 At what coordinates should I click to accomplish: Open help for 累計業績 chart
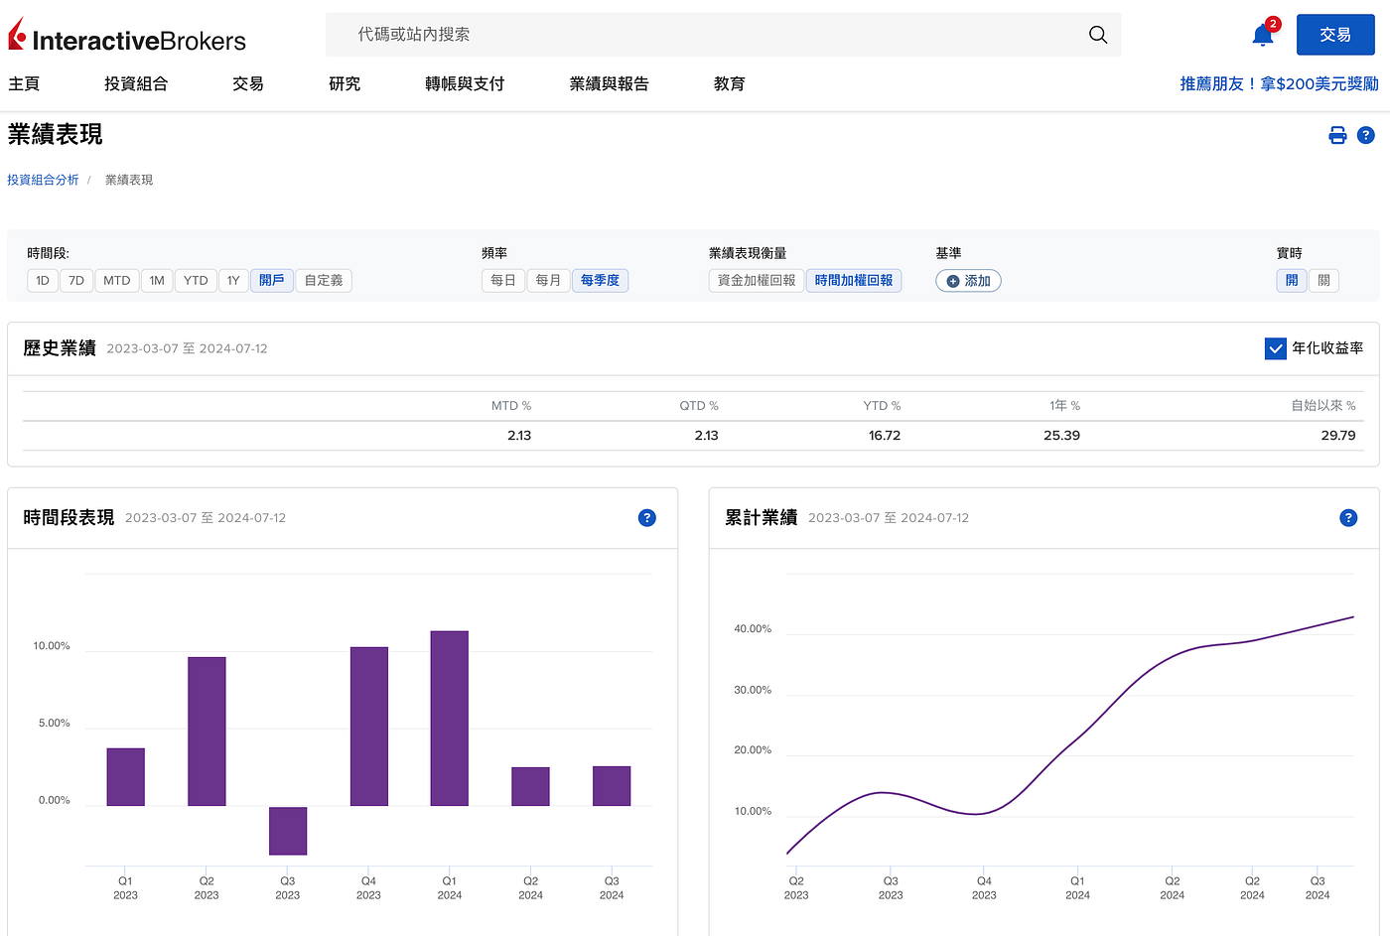tap(1348, 517)
